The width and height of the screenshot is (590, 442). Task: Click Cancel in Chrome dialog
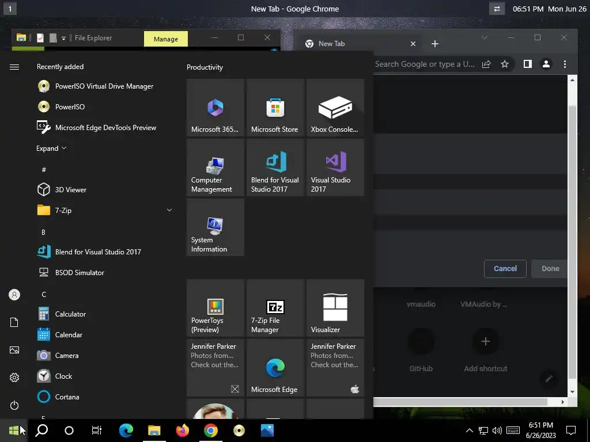point(505,268)
